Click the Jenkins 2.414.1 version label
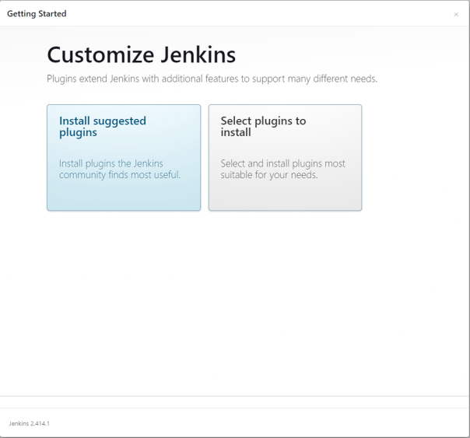The width and height of the screenshot is (470, 438). (30, 423)
